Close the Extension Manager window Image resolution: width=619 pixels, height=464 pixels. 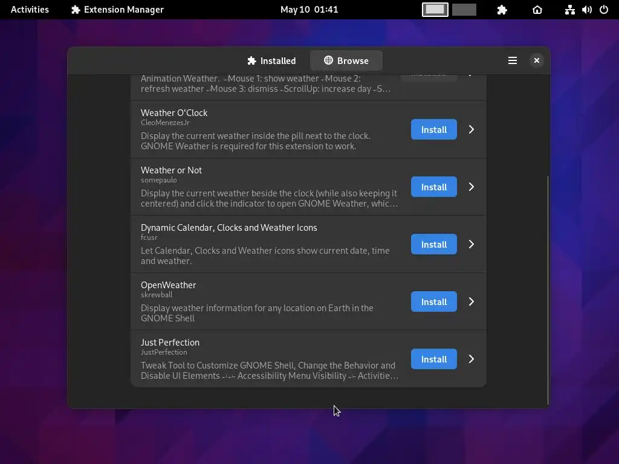pyautogui.click(x=537, y=60)
